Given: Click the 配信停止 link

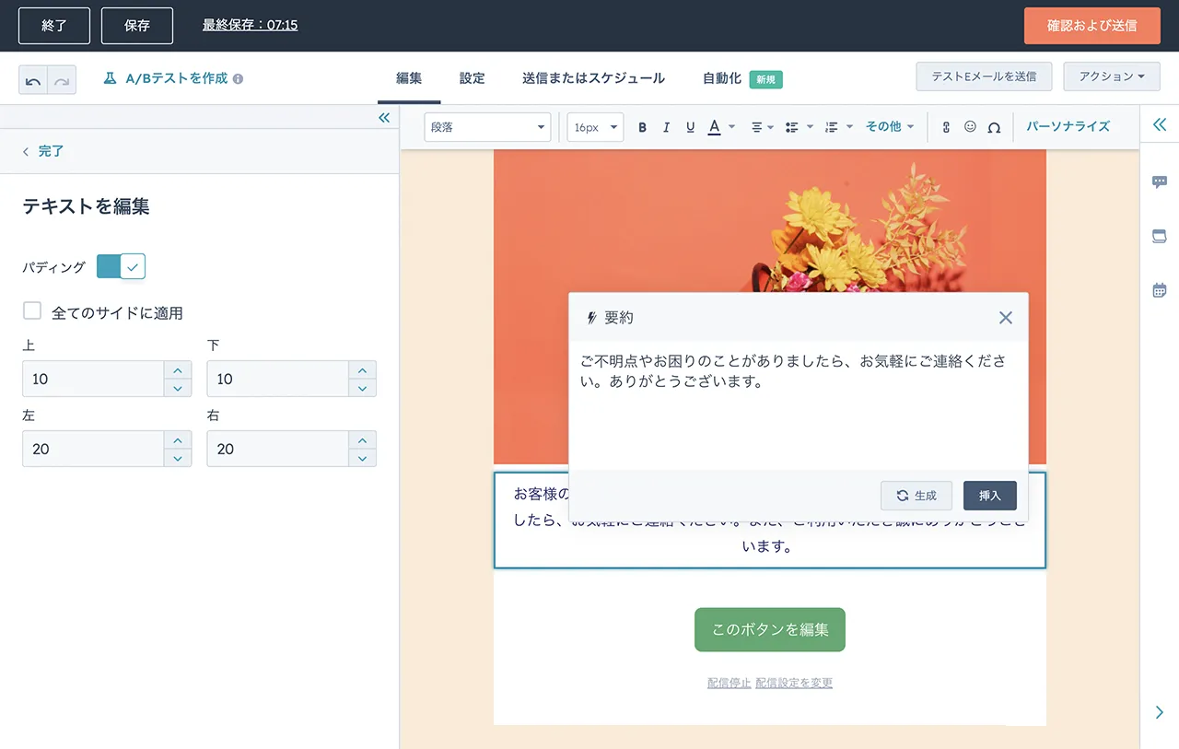Looking at the screenshot, I should [x=730, y=683].
